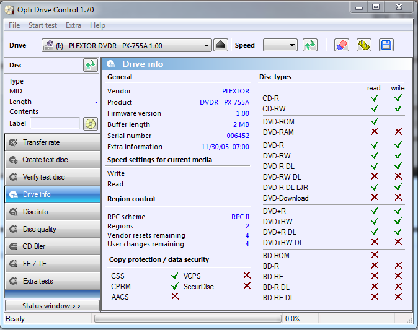Click the window resize grip corner

tap(411, 321)
